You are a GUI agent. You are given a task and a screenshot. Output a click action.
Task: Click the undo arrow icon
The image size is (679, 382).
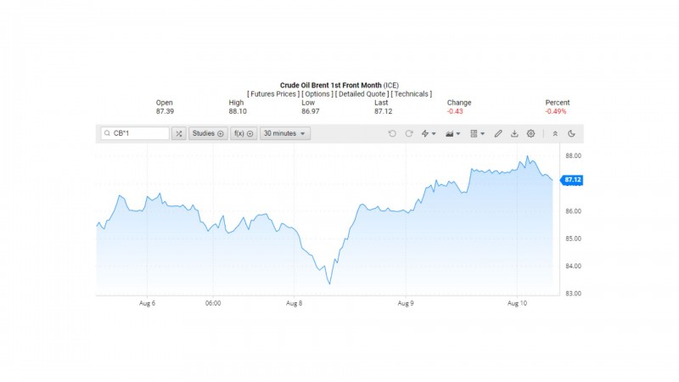pyautogui.click(x=392, y=133)
